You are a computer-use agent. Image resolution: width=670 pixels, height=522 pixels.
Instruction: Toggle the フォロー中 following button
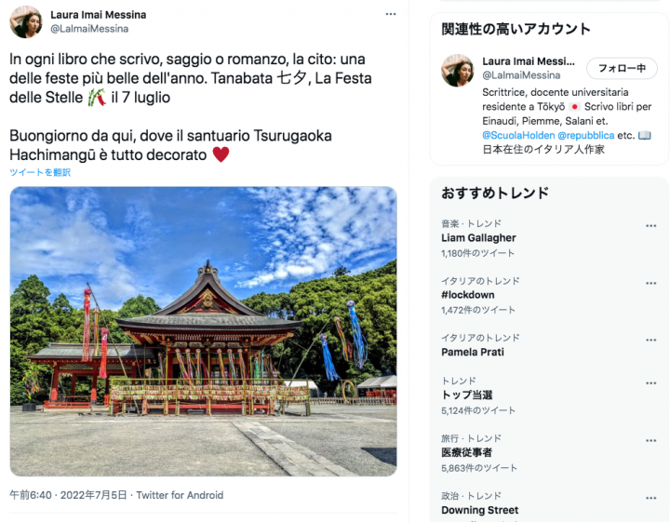tap(622, 68)
